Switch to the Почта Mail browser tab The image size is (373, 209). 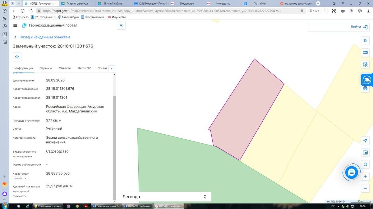click(260, 3)
